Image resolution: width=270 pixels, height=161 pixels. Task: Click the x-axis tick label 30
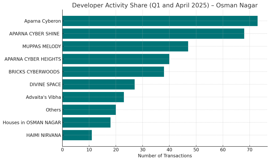tap(143, 150)
